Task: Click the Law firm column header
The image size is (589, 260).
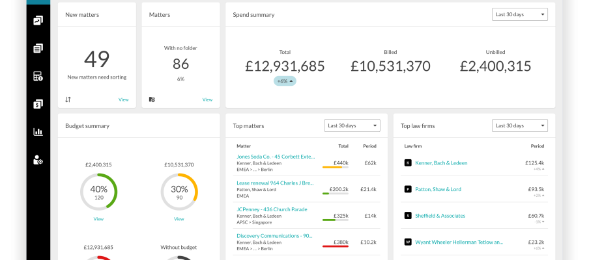Action: (x=413, y=146)
